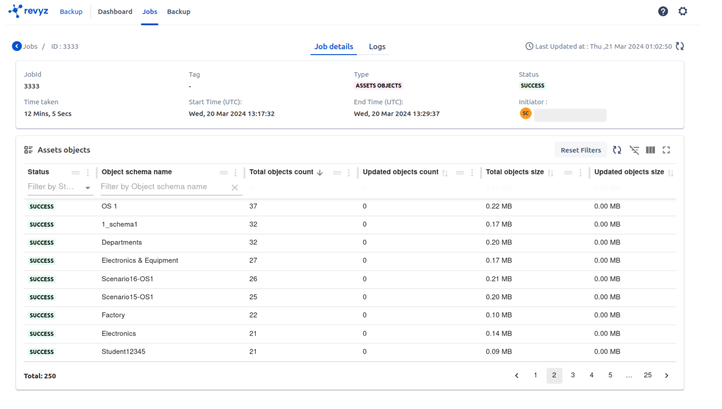The height and width of the screenshot is (409, 722).
Task: Open the column chooser icon
Action: pyautogui.click(x=651, y=150)
